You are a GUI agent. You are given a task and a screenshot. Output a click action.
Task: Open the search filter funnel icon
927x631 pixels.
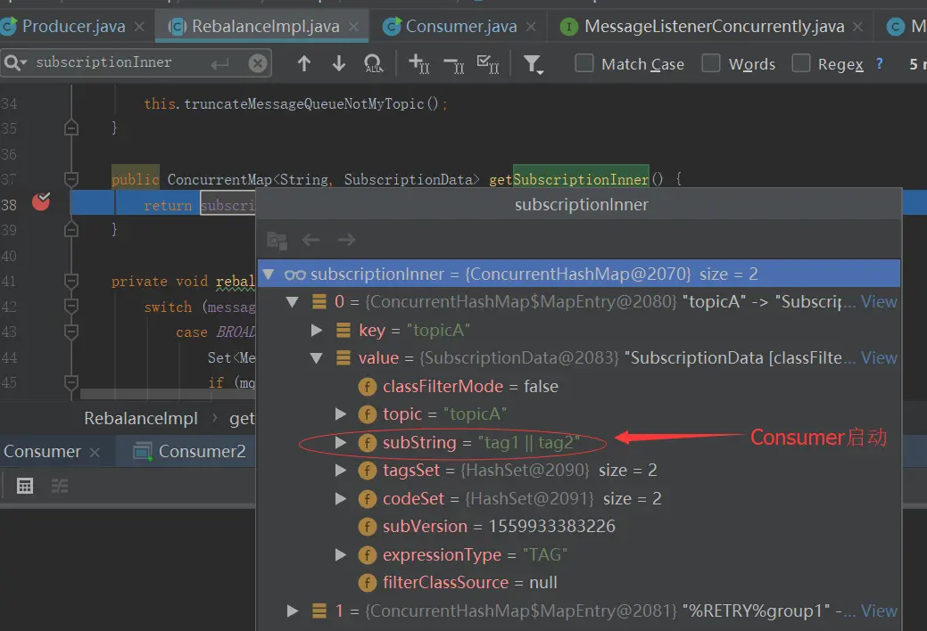(534, 64)
